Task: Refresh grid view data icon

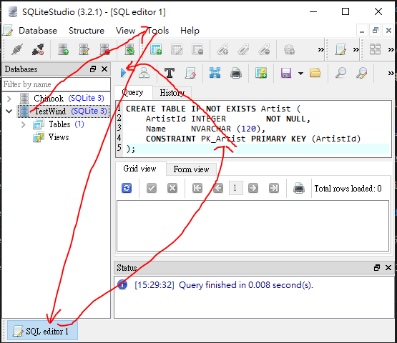Action: coord(127,188)
